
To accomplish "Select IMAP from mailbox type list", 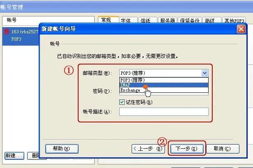I will pos(164,85).
